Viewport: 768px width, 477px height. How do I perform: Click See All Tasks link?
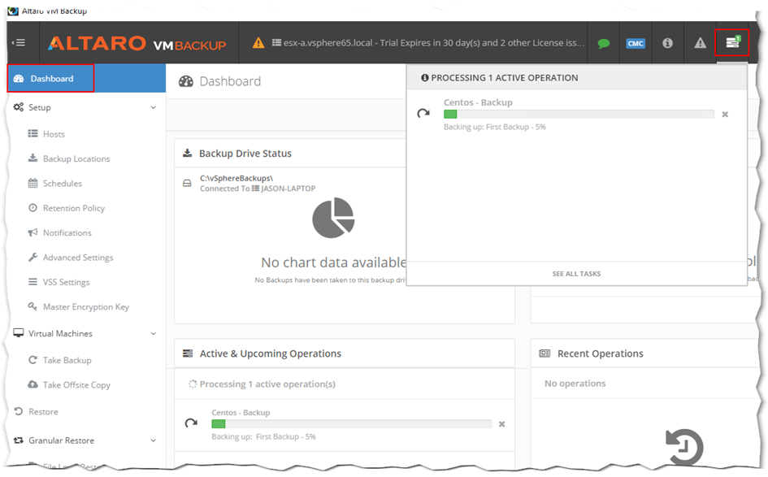(x=576, y=274)
